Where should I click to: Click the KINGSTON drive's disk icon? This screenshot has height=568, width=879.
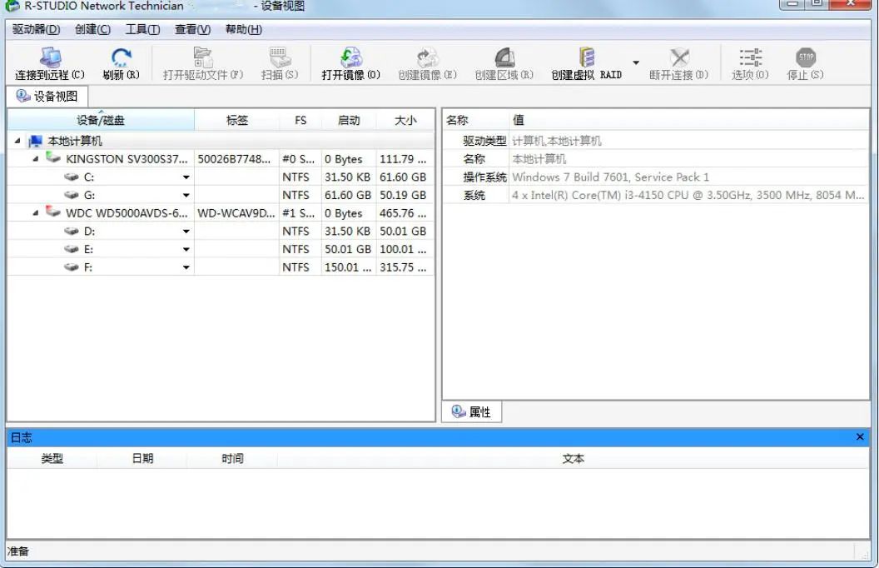pyautogui.click(x=53, y=157)
